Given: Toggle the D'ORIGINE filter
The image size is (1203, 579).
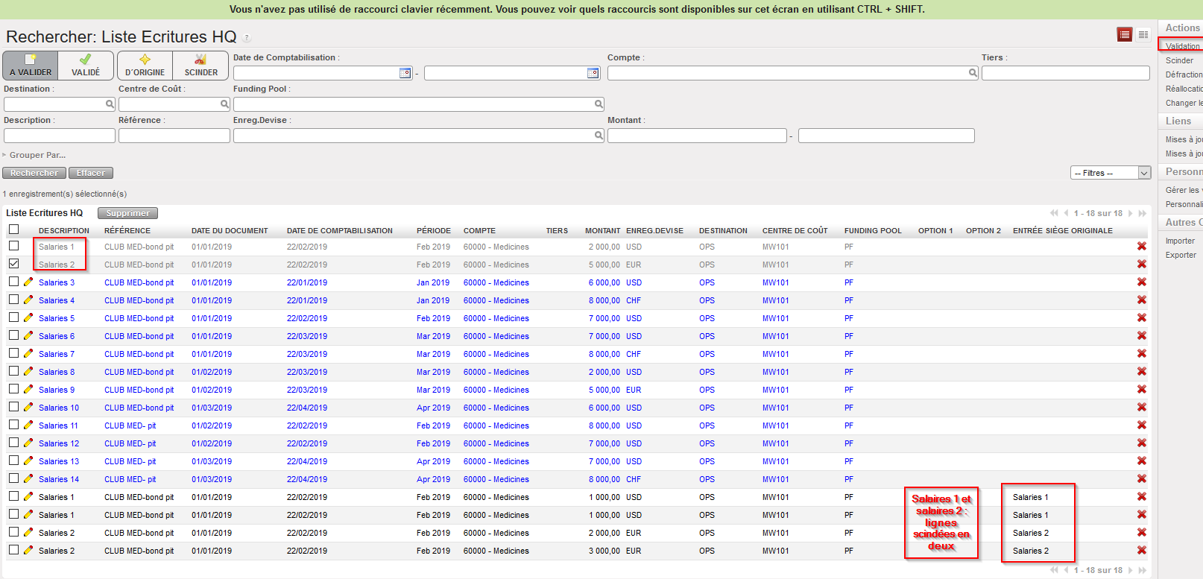Looking at the screenshot, I should tap(145, 66).
